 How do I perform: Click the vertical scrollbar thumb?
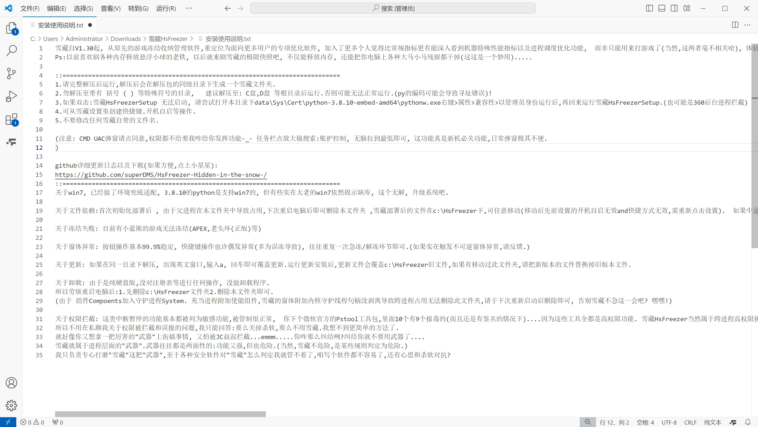755,146
